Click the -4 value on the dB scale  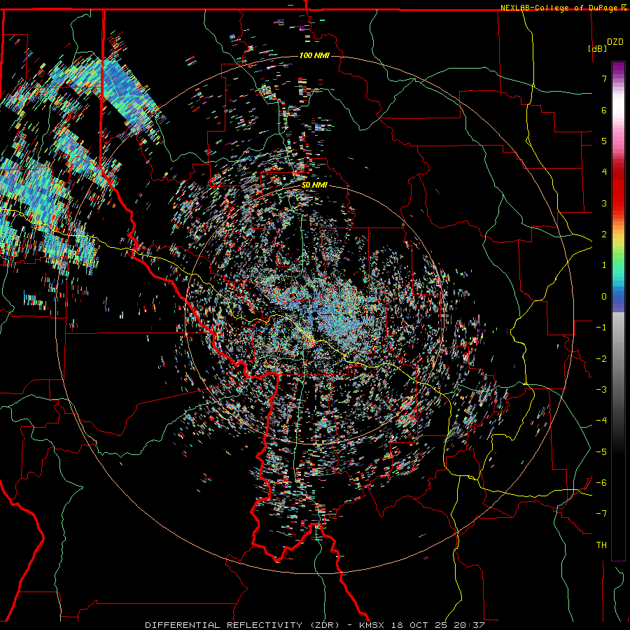[x=601, y=421]
